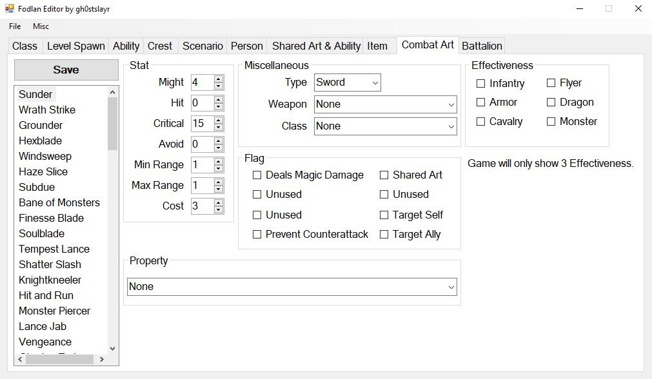
Task: Open the Property dropdown
Action: click(x=452, y=286)
